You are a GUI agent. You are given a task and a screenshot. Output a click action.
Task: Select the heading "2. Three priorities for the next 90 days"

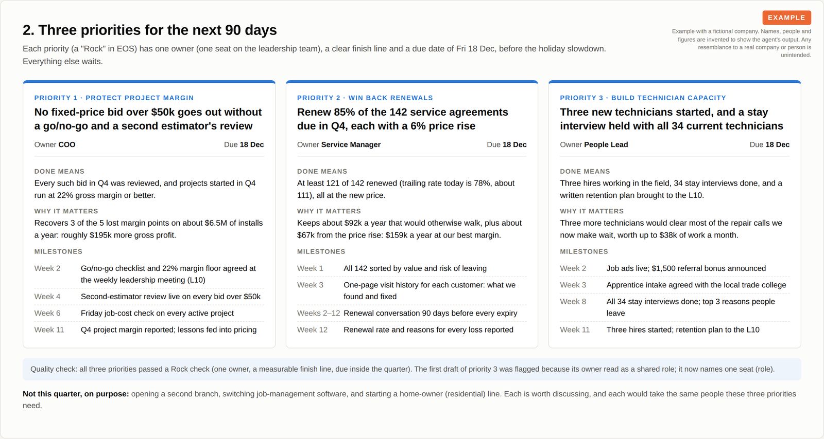pos(150,30)
